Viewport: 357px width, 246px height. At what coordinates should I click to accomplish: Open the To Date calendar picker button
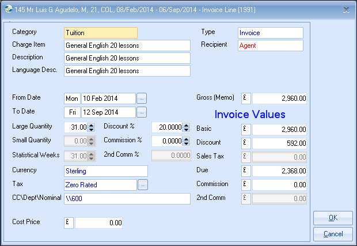(142, 112)
